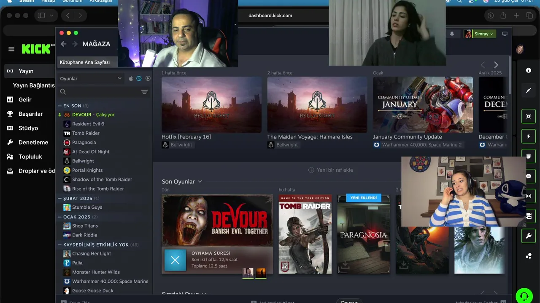Click the Steam library vertical scrollbar
The width and height of the screenshot is (540, 303).
pos(510,76)
